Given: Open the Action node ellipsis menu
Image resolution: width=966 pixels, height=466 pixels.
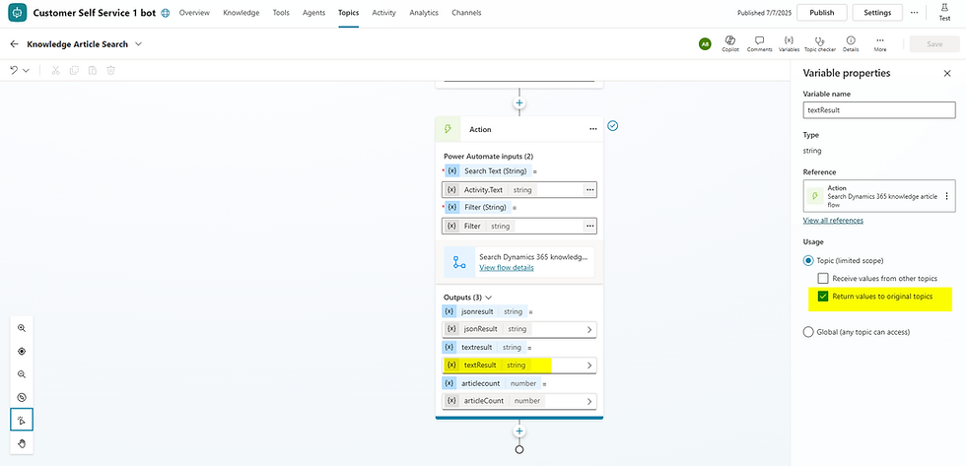Looking at the screenshot, I should pyautogui.click(x=592, y=129).
